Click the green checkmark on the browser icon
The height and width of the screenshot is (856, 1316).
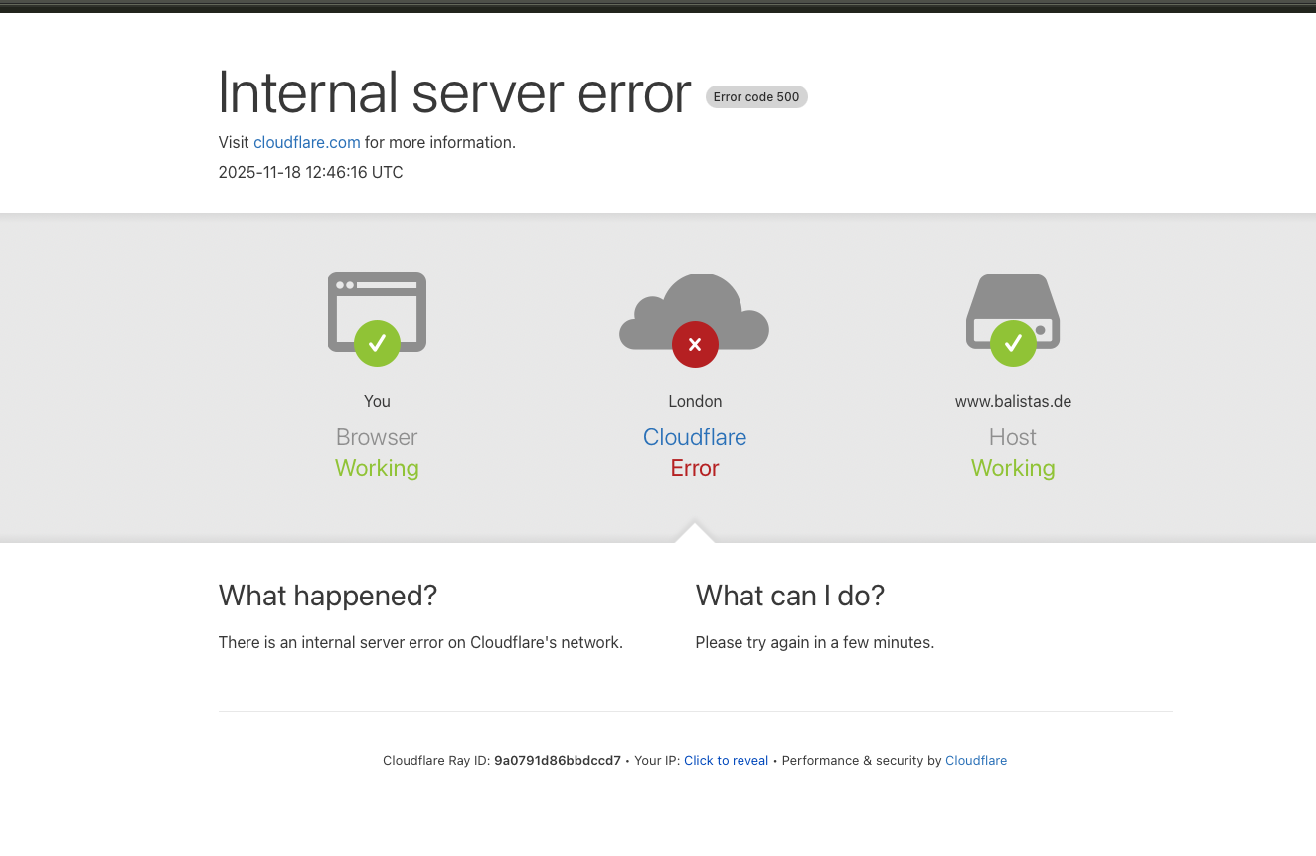(x=377, y=343)
